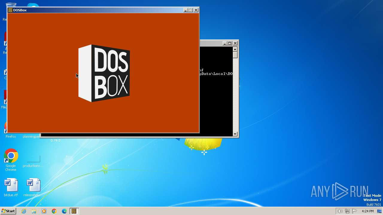Maximize the DOSBox window
383x215 pixels.
(190, 10)
